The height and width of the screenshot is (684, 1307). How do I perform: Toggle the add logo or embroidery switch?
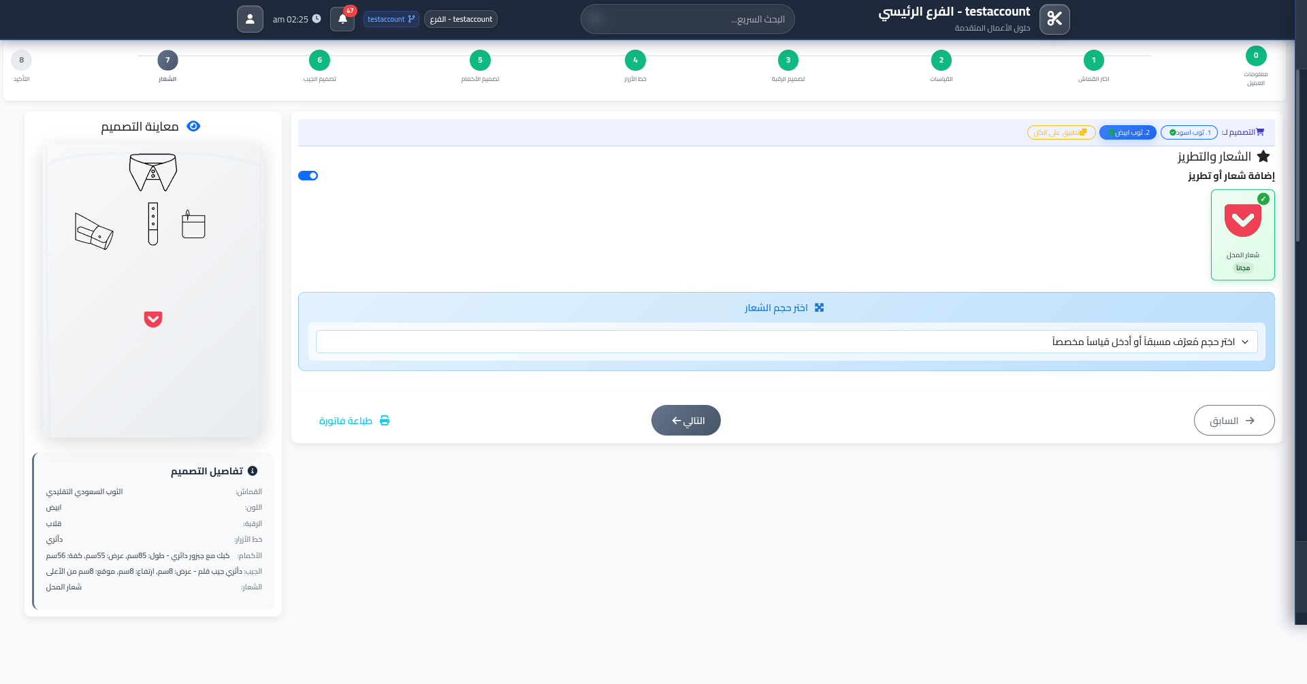tap(308, 176)
